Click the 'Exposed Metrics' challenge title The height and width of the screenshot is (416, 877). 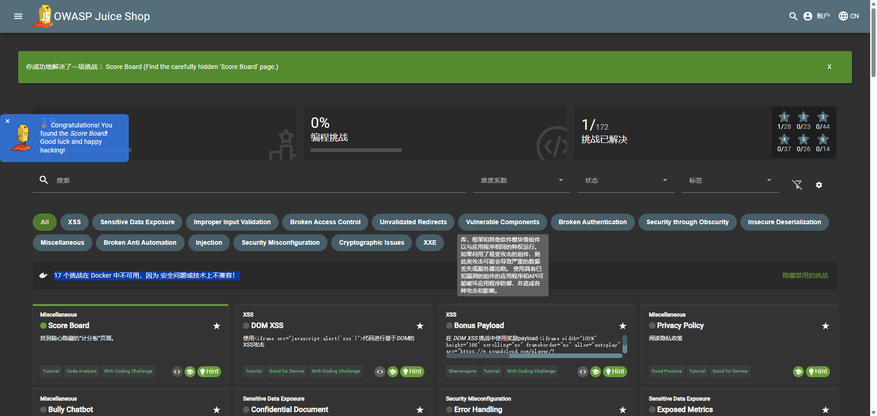pos(685,410)
